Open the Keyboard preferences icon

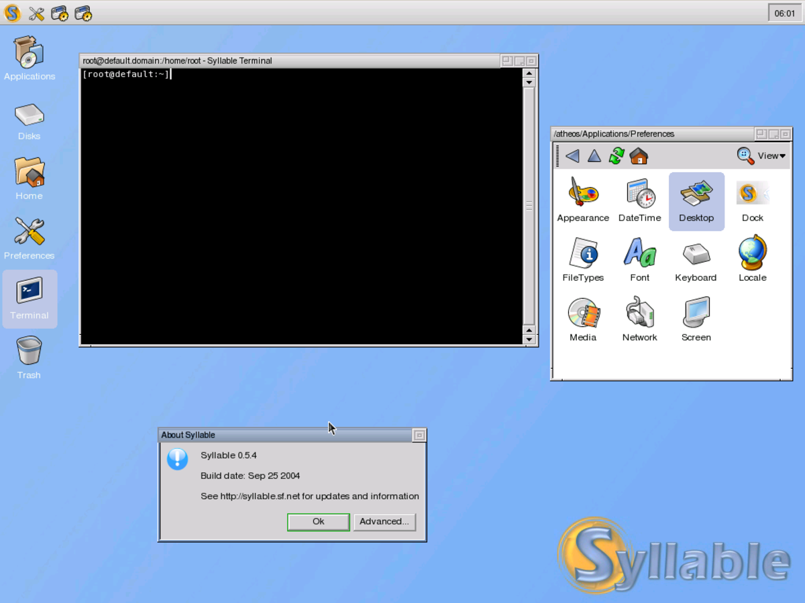(x=696, y=260)
